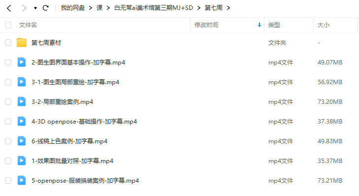The height and width of the screenshot is (196, 359).
Task: Click the video icon of 6-线稿上色案例-加字幕.mp4
Action: click(x=22, y=141)
